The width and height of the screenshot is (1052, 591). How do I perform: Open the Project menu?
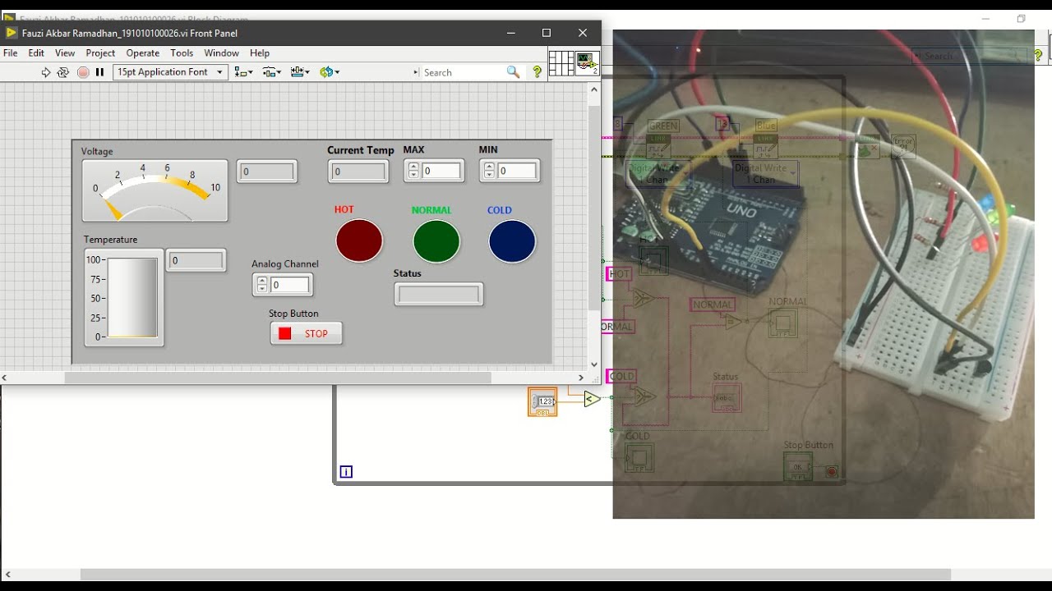click(x=100, y=53)
